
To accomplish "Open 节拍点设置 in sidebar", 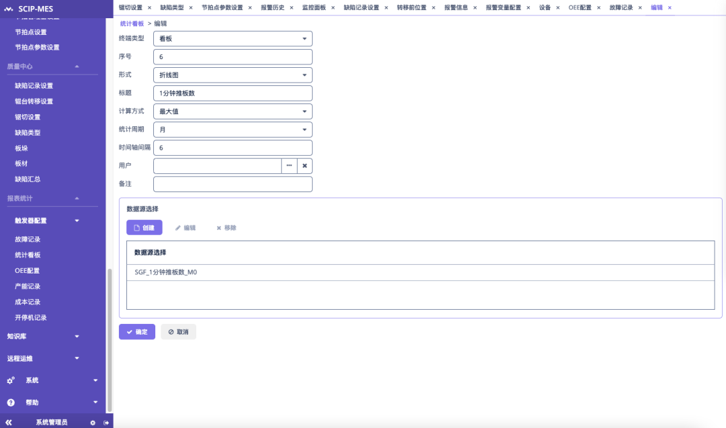I will coord(30,32).
